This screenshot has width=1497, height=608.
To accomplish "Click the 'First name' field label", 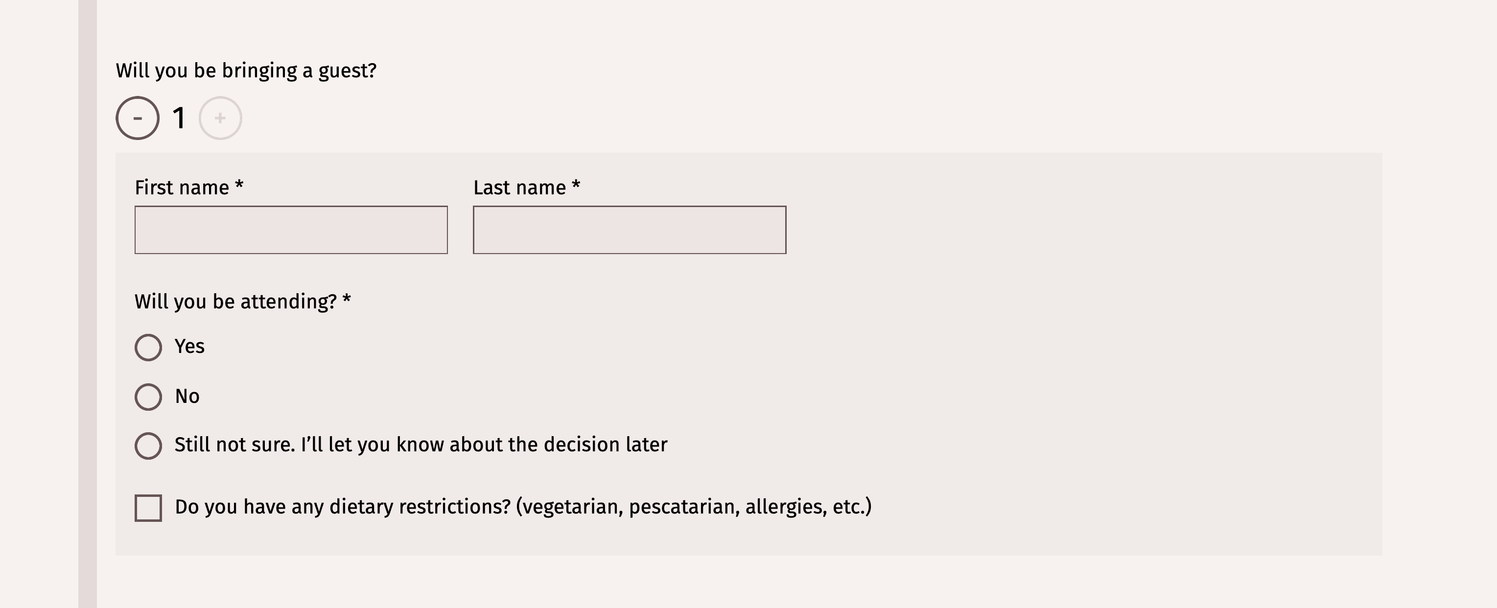I will pyautogui.click(x=182, y=188).
